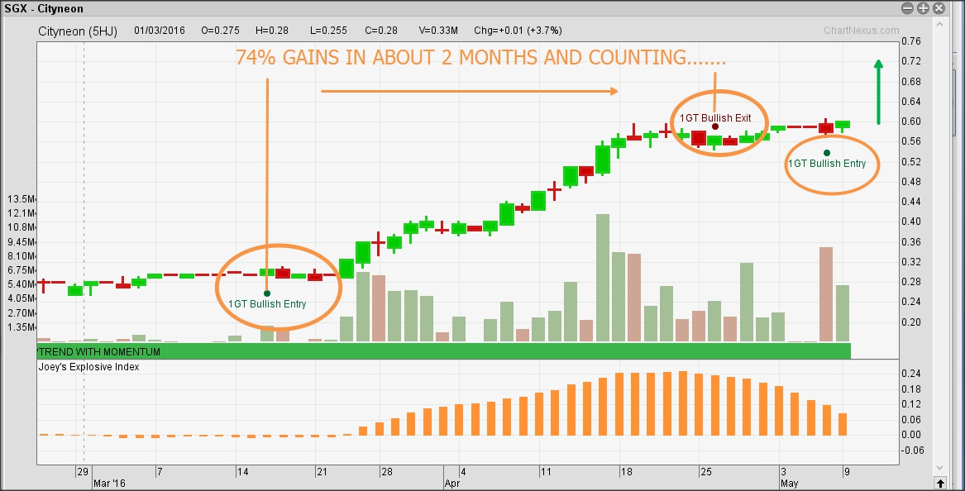
Task: Click the 0.76 price axis label
Action: pos(911,41)
